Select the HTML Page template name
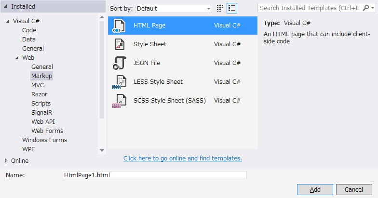378x198 pixels. [149, 25]
